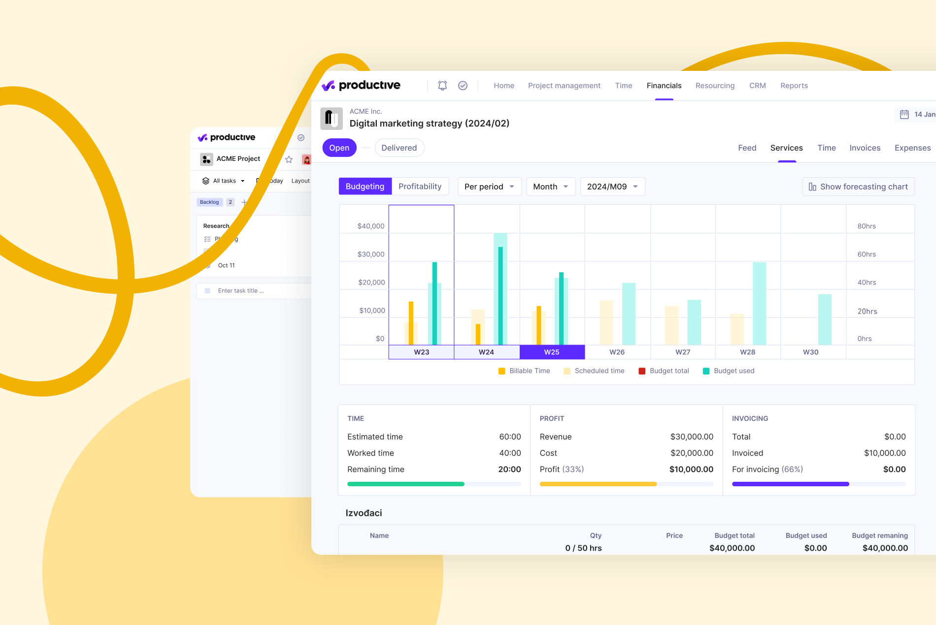Click the Show forecasting chart button
Image resolution: width=936 pixels, height=625 pixels.
coord(858,187)
